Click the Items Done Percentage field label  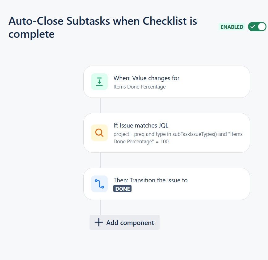pos(140,87)
